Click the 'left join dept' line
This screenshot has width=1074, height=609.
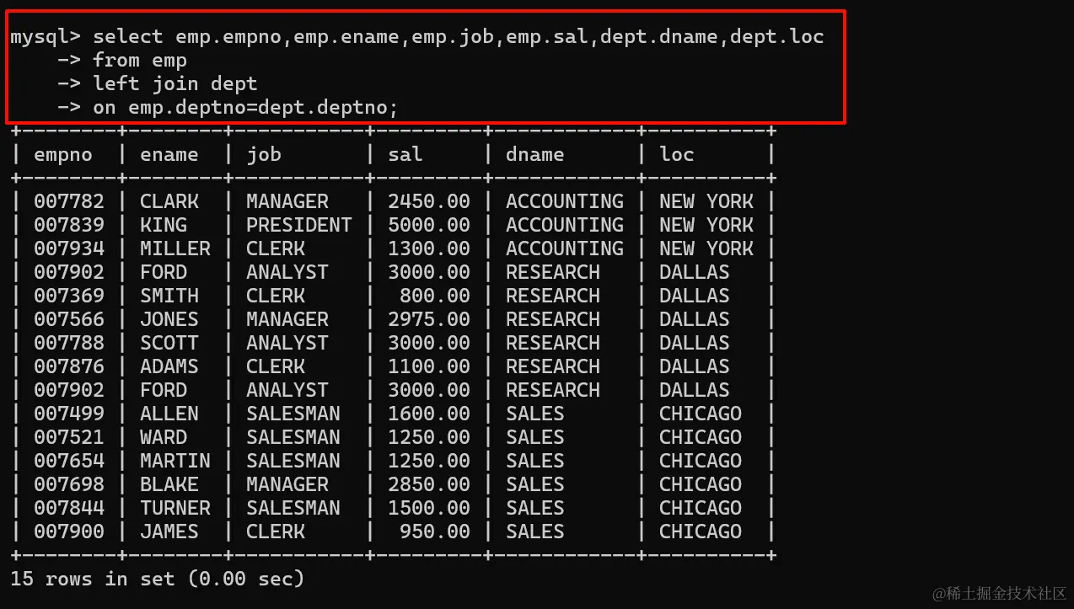[x=175, y=83]
